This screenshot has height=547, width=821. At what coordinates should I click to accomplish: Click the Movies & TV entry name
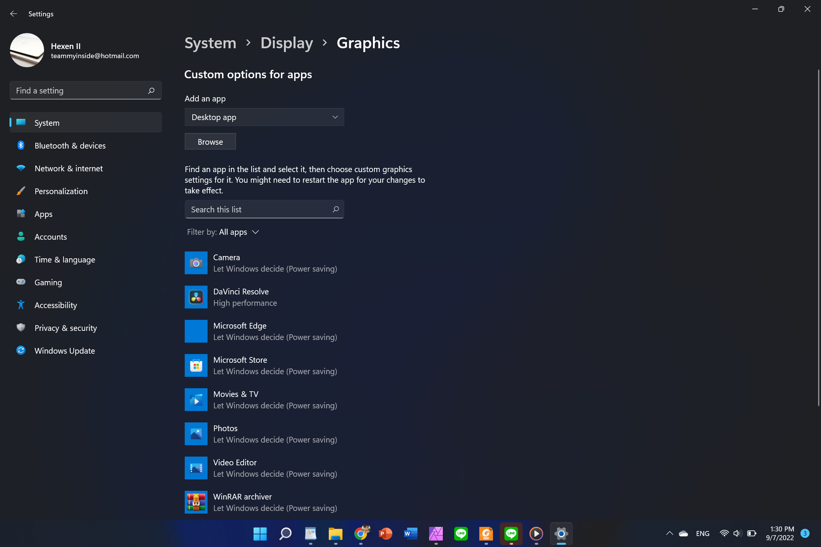[236, 394]
